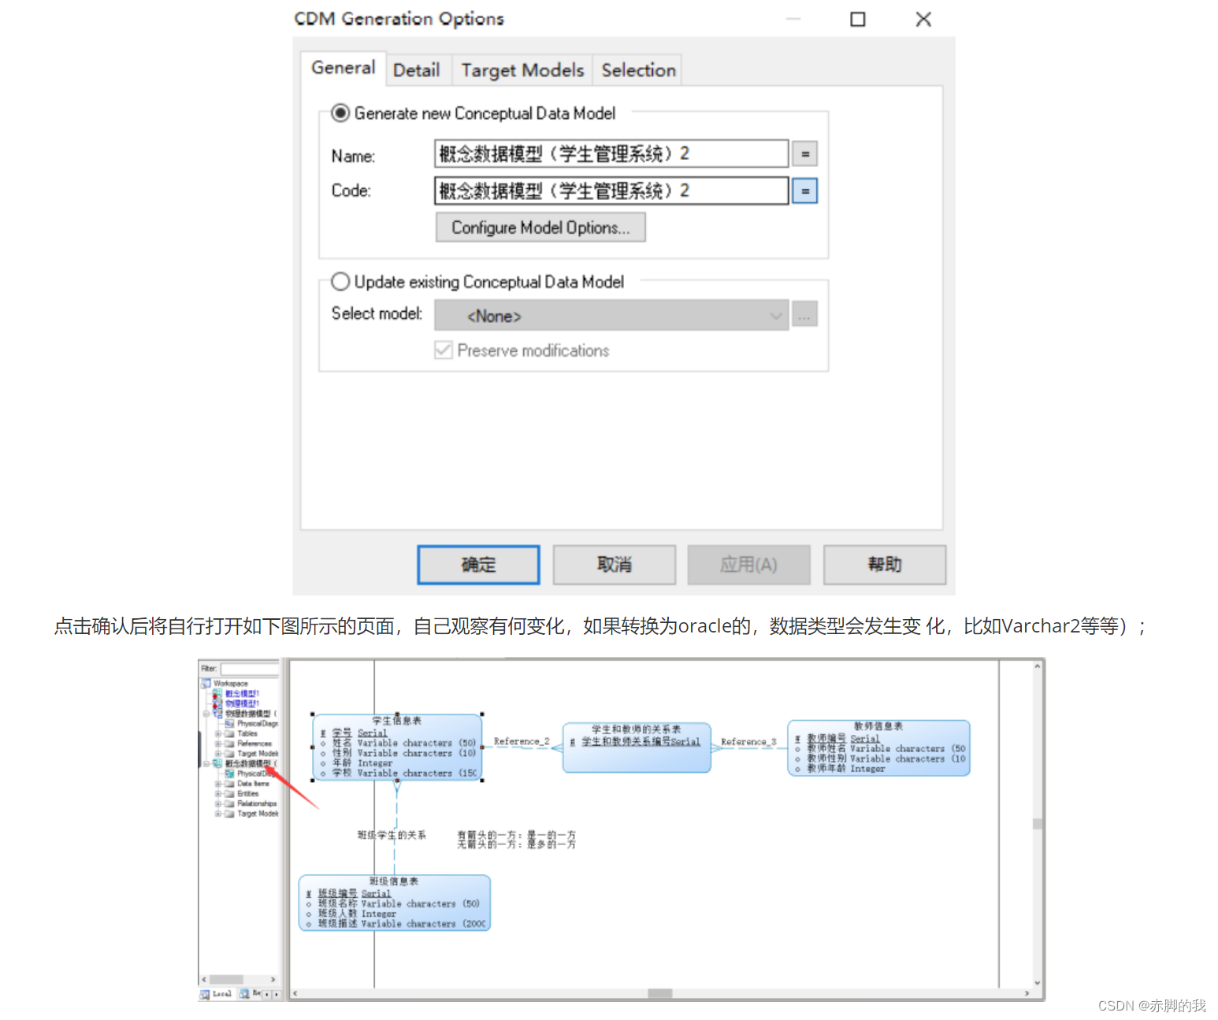Open the PhysicalDiagram icon under 概念数据模型
Screen dimensions: 1218x1020
[x=230, y=774]
